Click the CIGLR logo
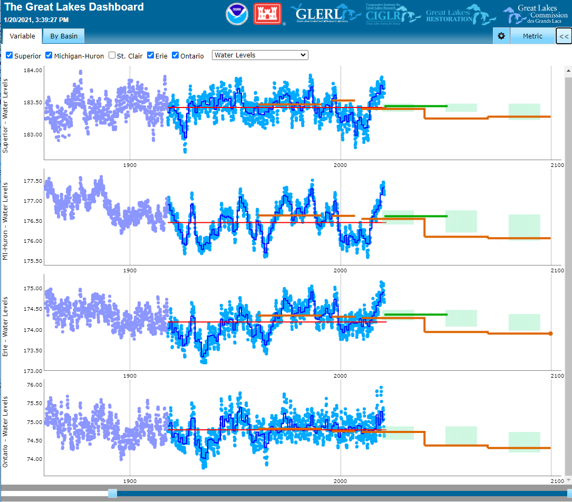The height and width of the screenshot is (502, 572). pyautogui.click(x=393, y=14)
